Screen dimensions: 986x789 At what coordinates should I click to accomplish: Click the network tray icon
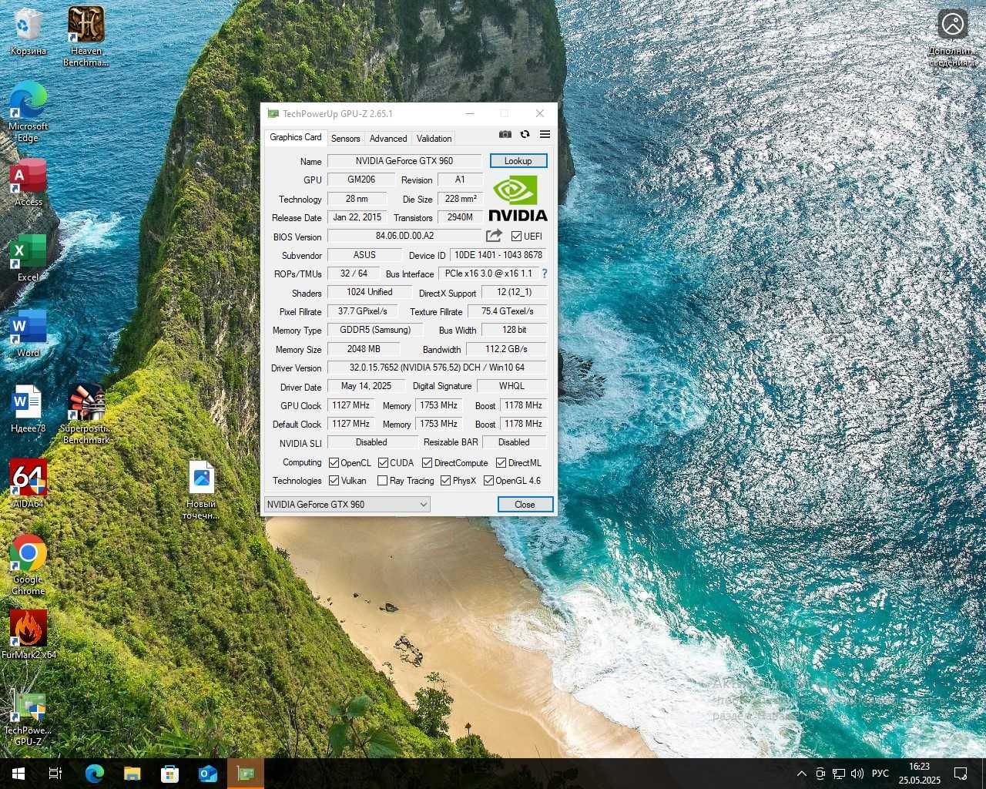pyautogui.click(x=839, y=774)
